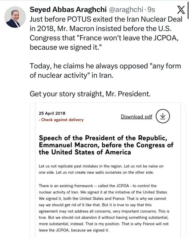Open Seyed Abbas Araghchi's profile avatar

(x=15, y=17)
